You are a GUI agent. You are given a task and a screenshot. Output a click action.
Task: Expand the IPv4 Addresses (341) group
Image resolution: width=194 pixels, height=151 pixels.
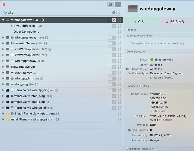click(x=12, y=26)
